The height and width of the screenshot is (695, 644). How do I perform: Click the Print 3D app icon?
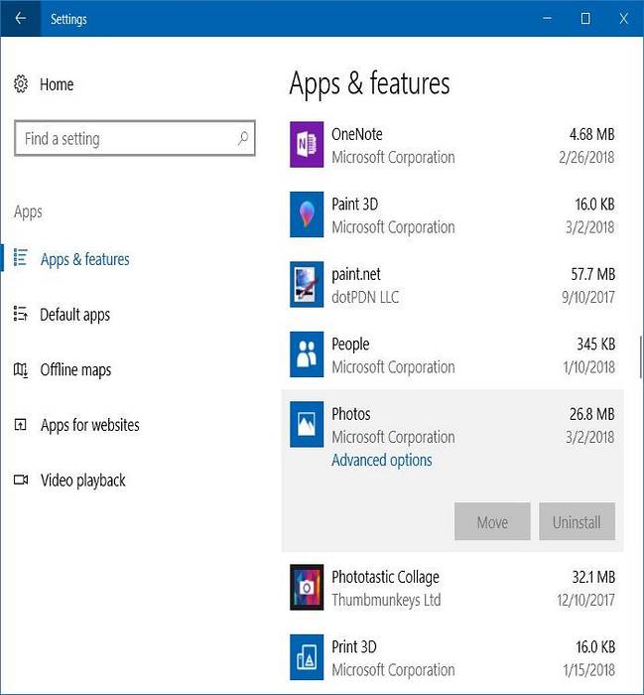pos(307,657)
